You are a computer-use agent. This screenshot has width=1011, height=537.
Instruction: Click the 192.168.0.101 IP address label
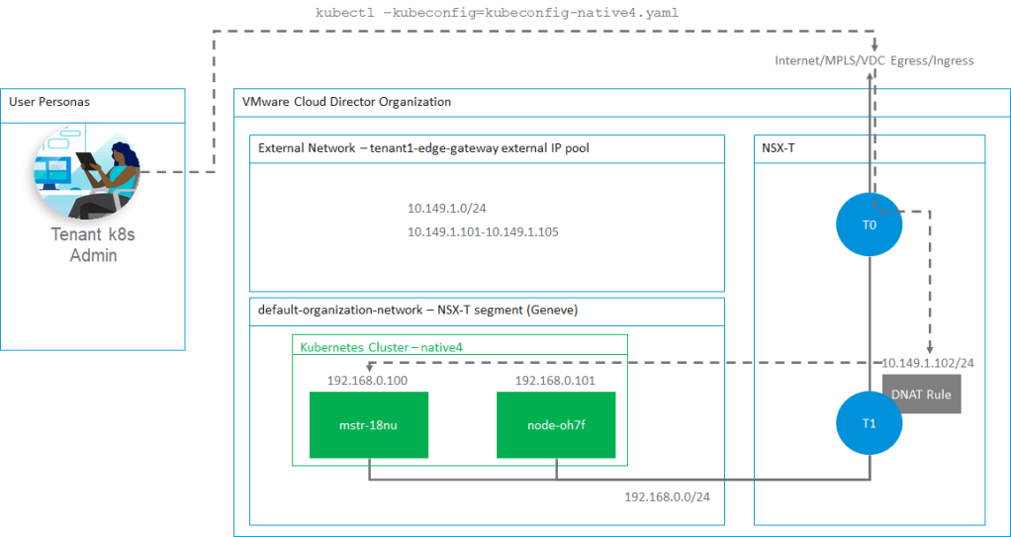tap(555, 380)
